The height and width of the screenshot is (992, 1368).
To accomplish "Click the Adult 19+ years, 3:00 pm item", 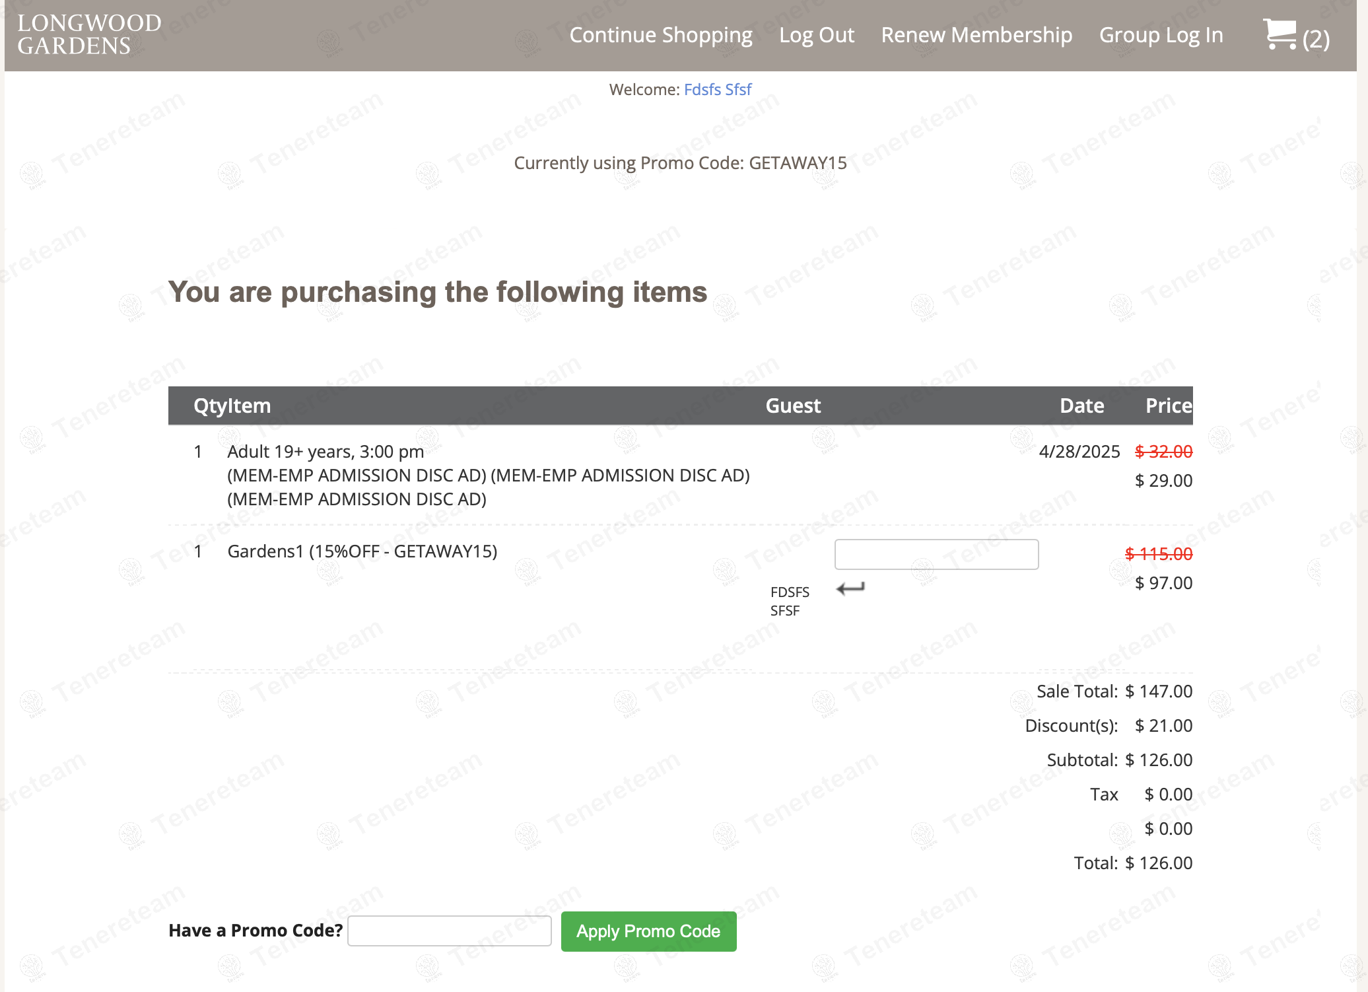I will click(325, 452).
